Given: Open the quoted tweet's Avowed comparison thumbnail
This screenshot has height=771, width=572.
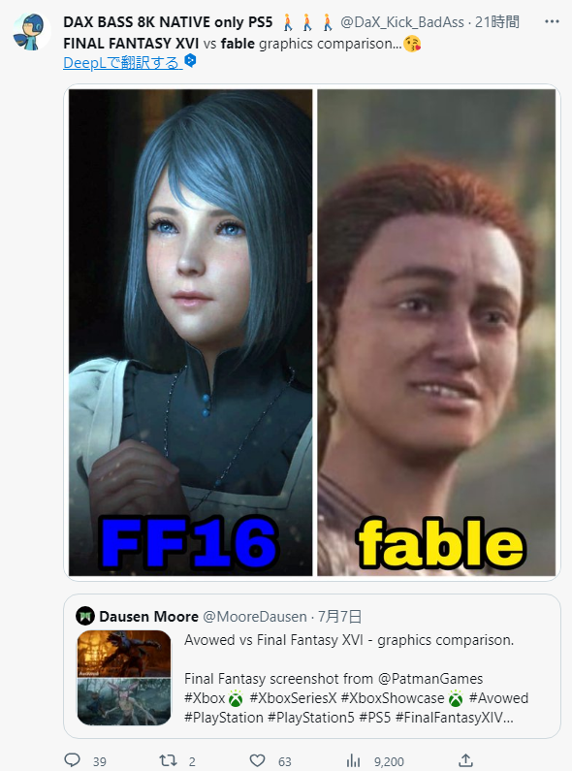Looking at the screenshot, I should (x=124, y=678).
